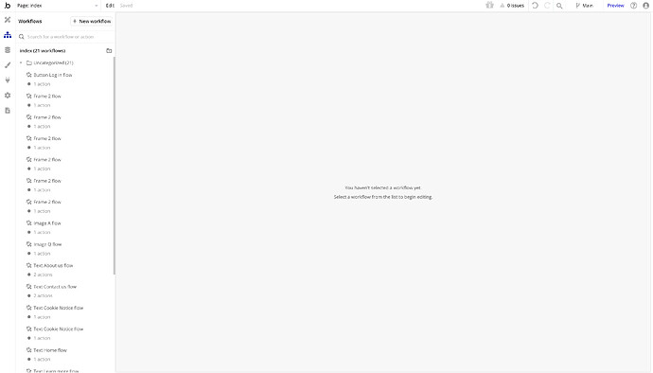Screen dimensions: 653x373
Task: Select the Image B flow workflow
Action: (x=47, y=244)
